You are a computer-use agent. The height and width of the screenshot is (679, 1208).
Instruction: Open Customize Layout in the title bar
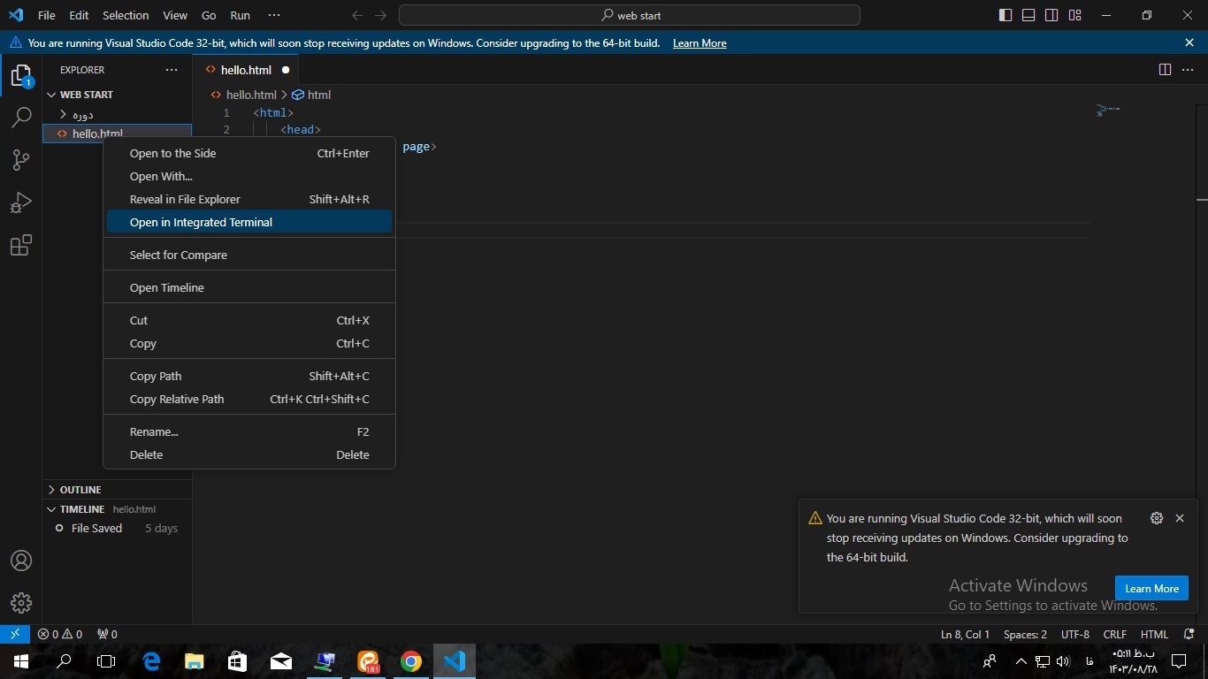point(1074,15)
